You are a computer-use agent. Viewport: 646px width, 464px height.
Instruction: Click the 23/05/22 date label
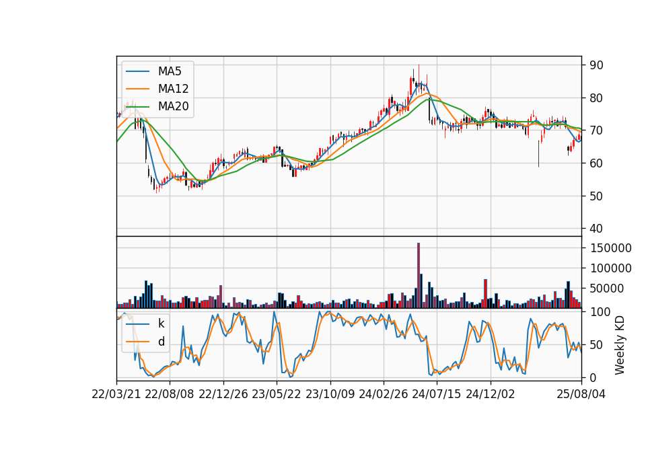point(277,394)
